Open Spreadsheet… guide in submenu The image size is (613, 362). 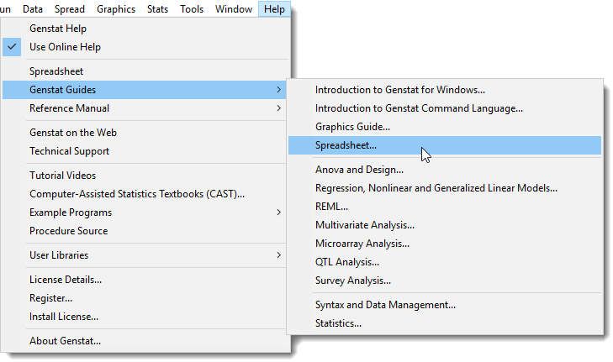tap(445, 145)
